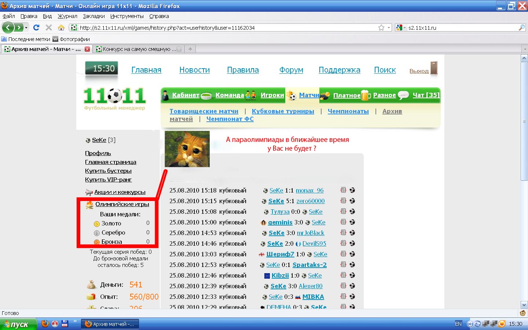Viewport: 528px width, 330px height.
Task: Open the address bar history dropdown
Action: (x=389, y=27)
